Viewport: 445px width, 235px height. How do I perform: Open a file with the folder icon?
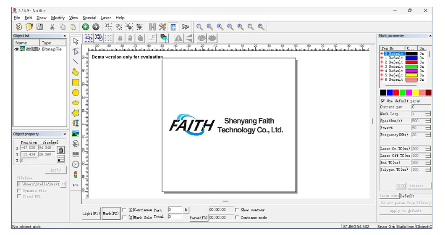pos(29,27)
